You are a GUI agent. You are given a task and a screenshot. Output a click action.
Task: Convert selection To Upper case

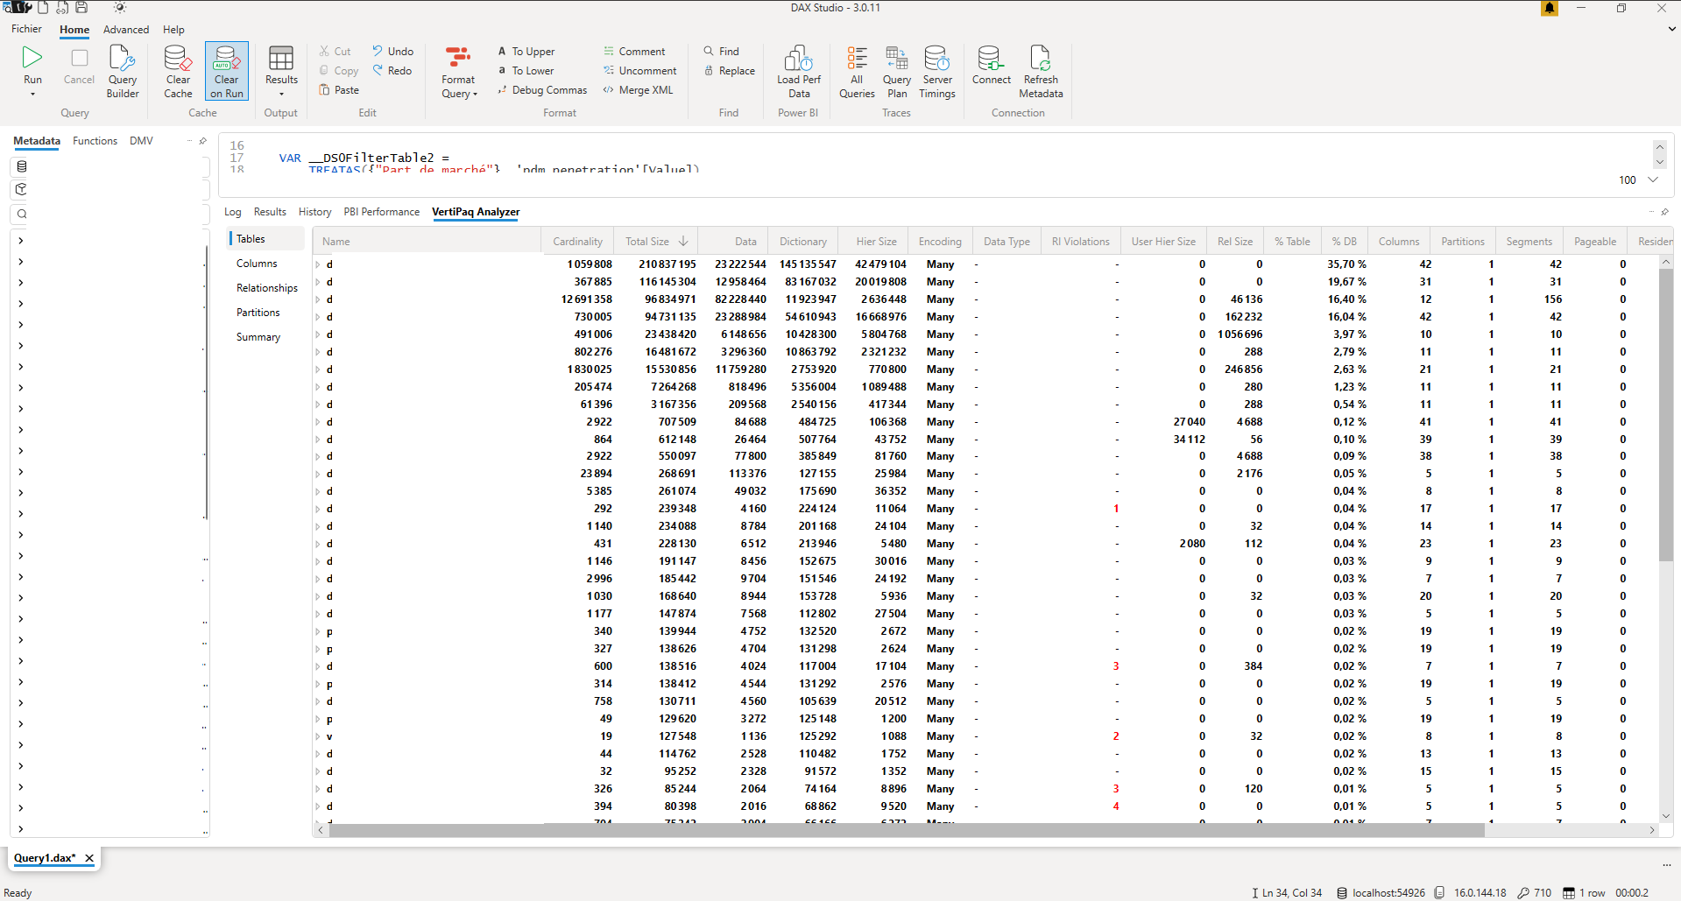tap(526, 52)
